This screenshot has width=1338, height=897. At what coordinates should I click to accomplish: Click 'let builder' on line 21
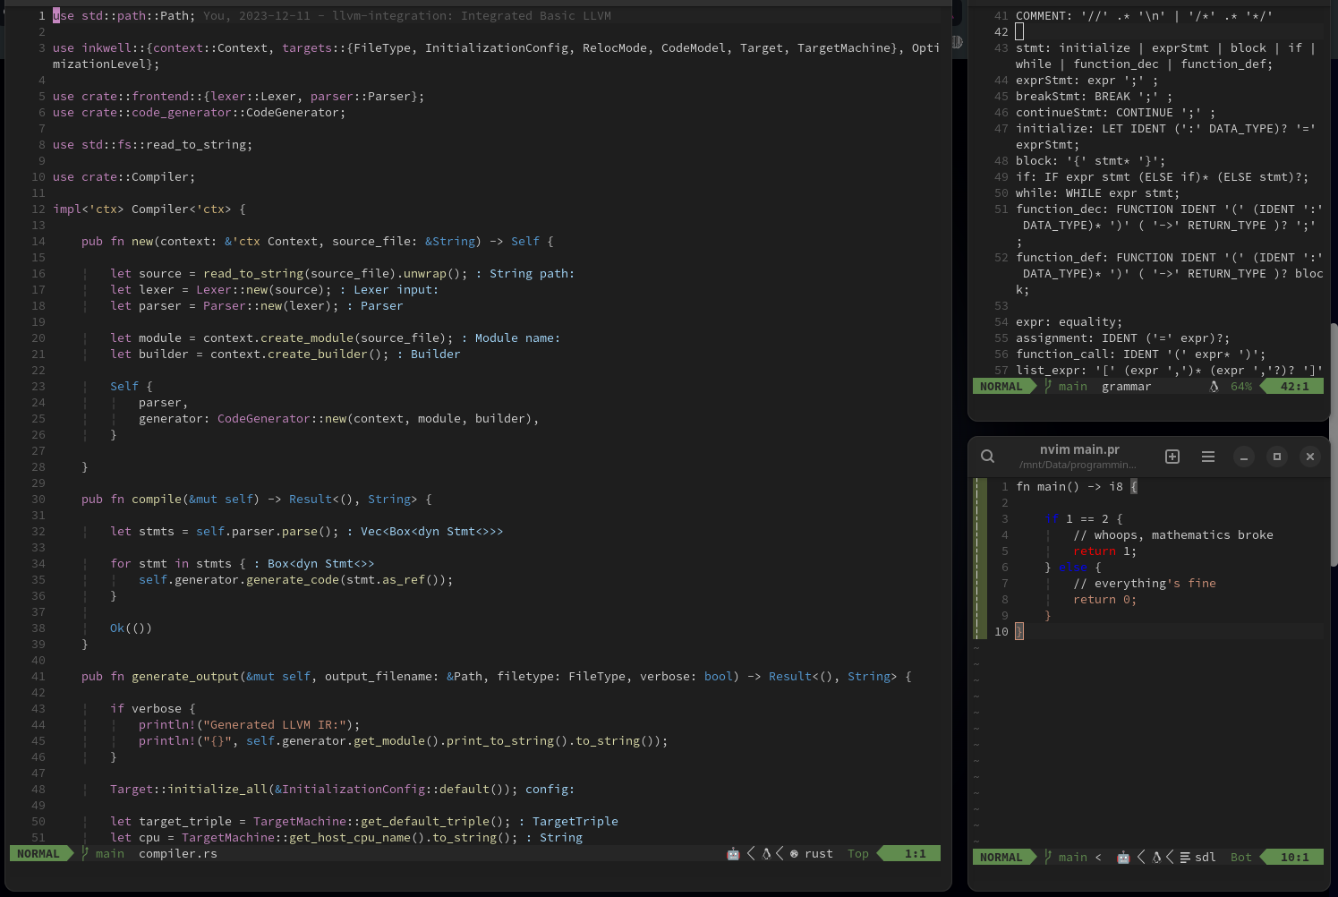point(149,355)
